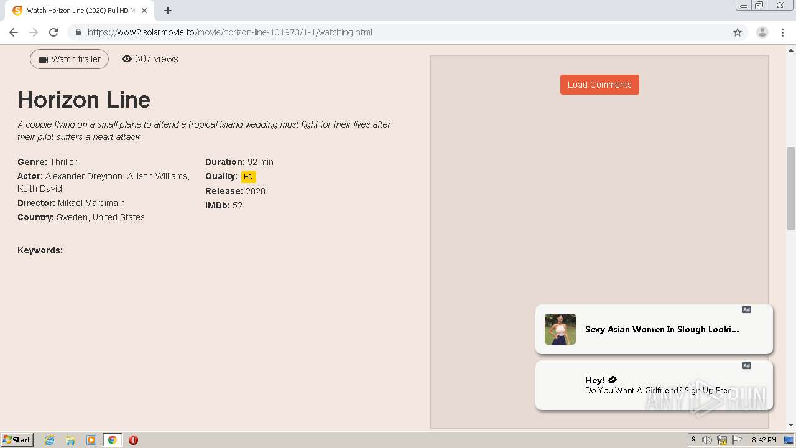Click the show desktop tray icon
Viewport: 796px width, 448px height.
(789, 440)
